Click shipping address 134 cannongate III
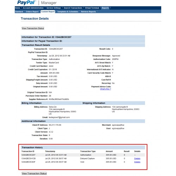The height and width of the screenshot is (176, 176). click(x=120, y=107)
